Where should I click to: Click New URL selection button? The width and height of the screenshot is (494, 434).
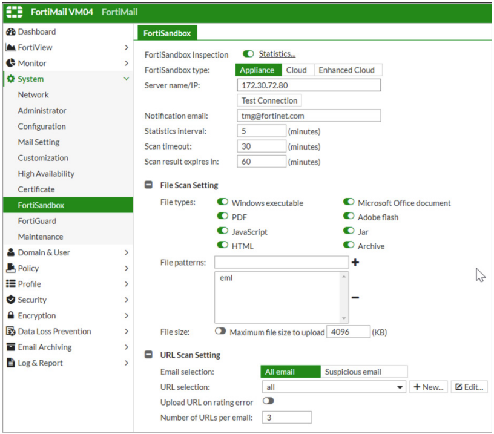[429, 387]
